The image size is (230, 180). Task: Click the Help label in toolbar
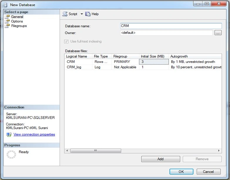pos(95,14)
